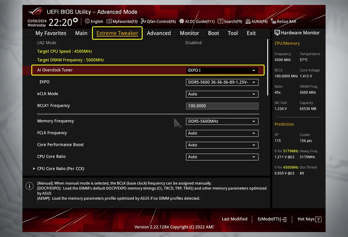Open the Monitor tab
The height and width of the screenshot is (237, 348).
point(189,33)
